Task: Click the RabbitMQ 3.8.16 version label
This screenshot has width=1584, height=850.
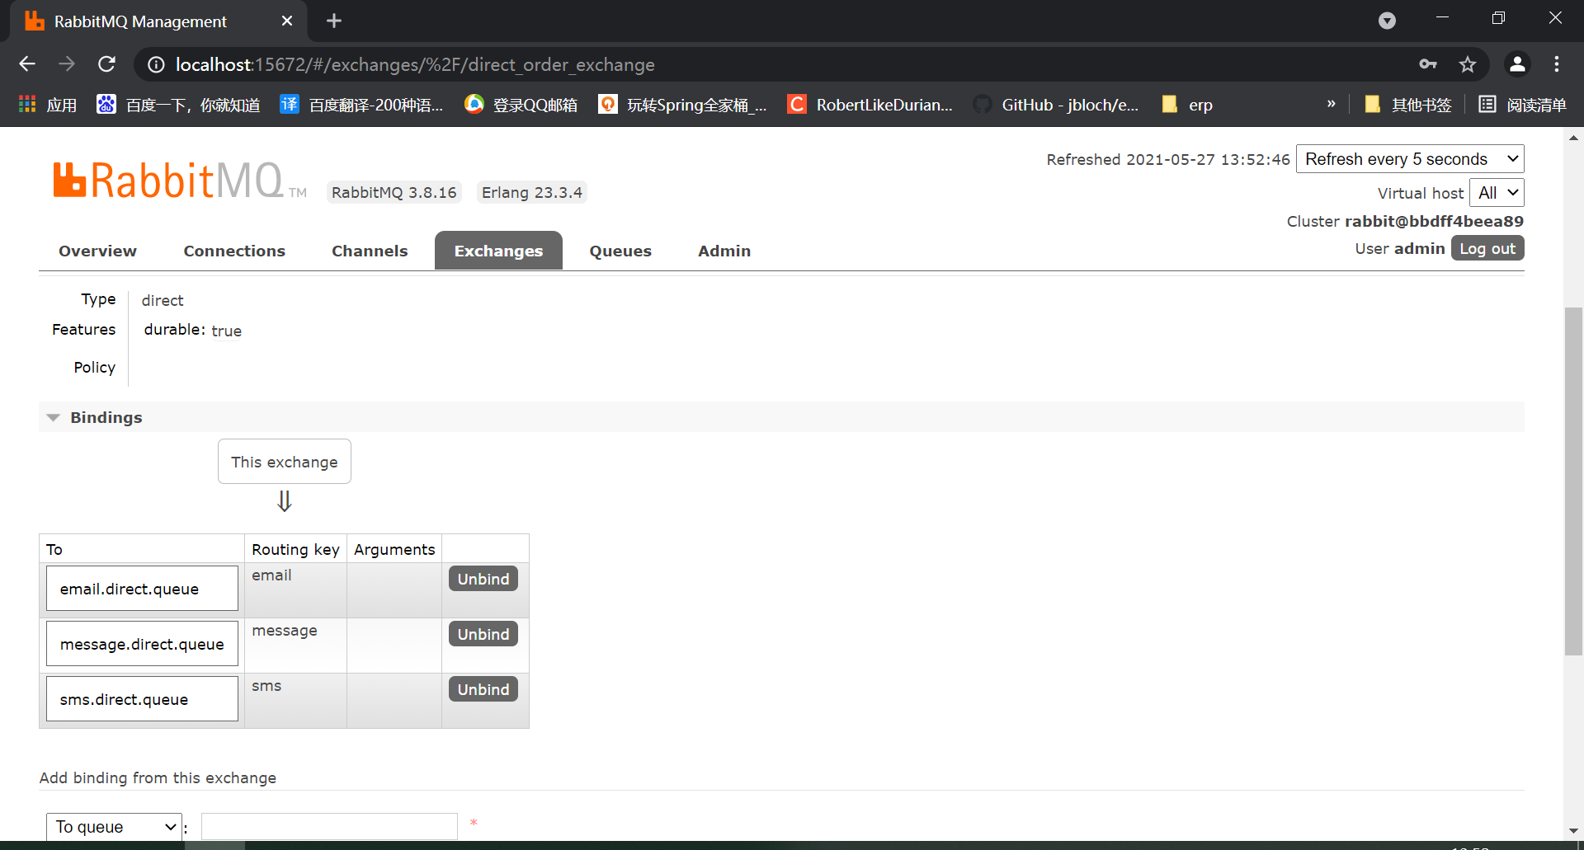Action: click(394, 192)
